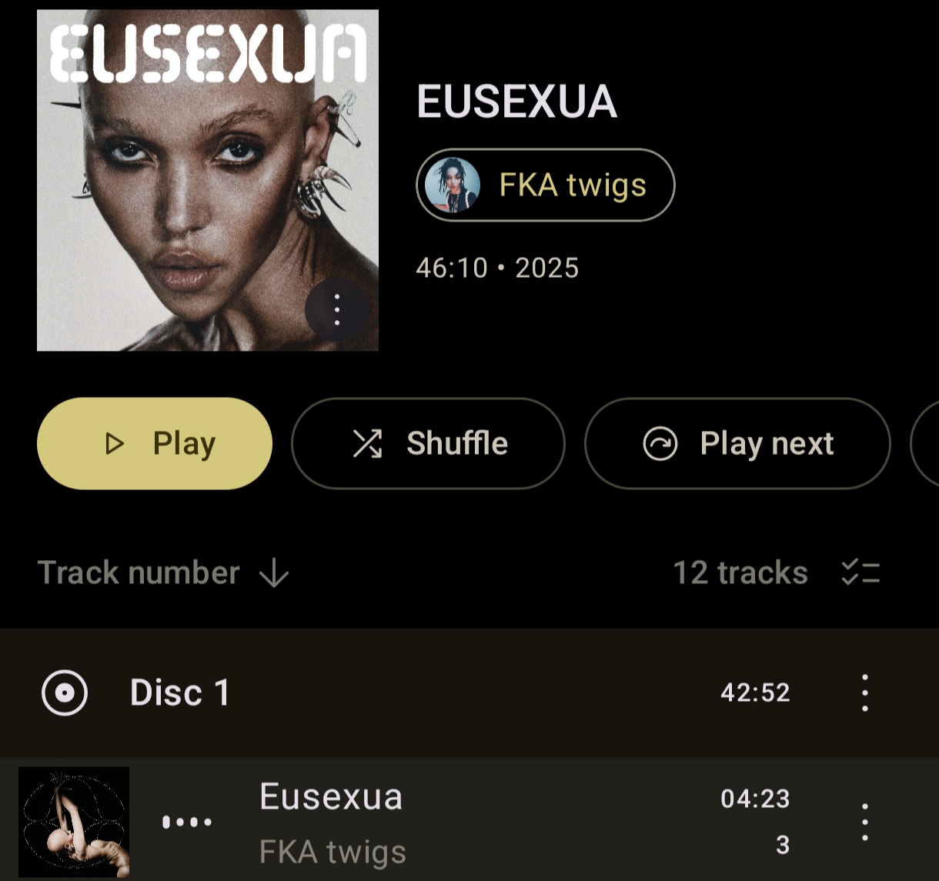Image resolution: width=939 pixels, height=881 pixels.
Task: Click FKA twigs artist avatar in chip
Action: coord(453,185)
